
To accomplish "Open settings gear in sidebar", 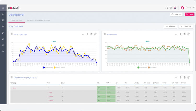I will pos(3,51).
